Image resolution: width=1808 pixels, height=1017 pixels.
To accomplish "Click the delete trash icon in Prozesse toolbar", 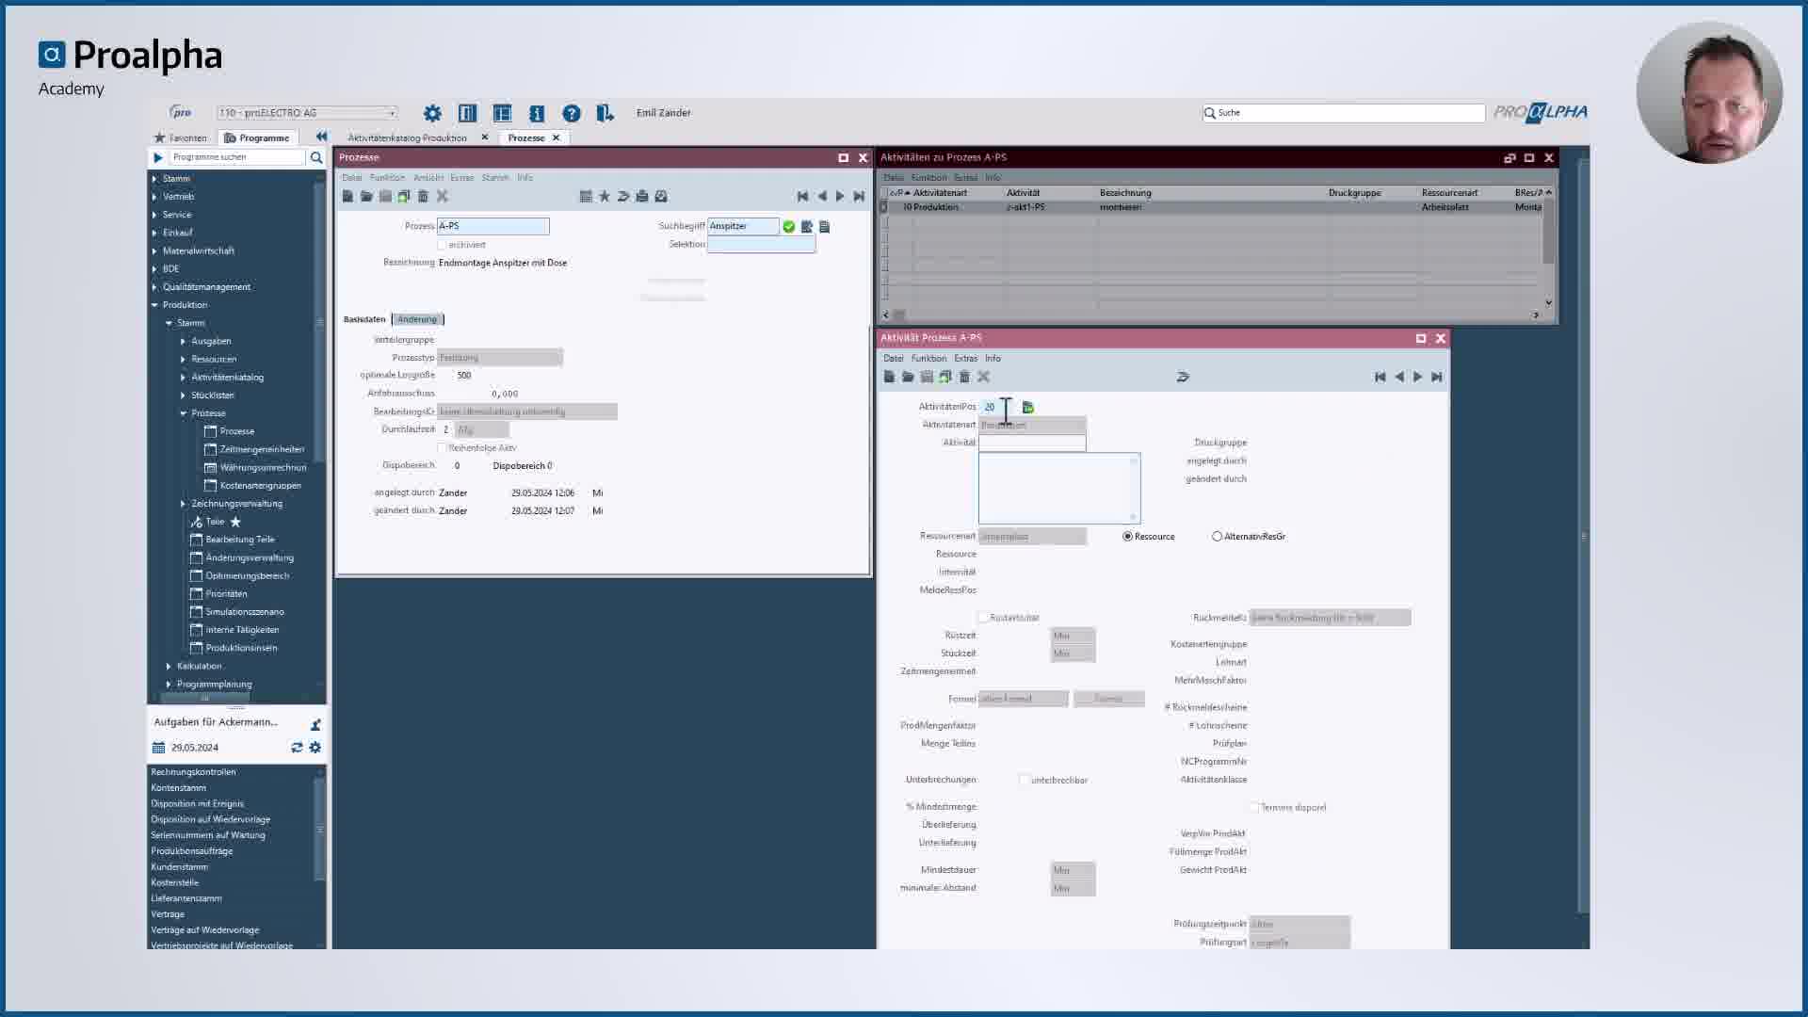I will pos(423,196).
